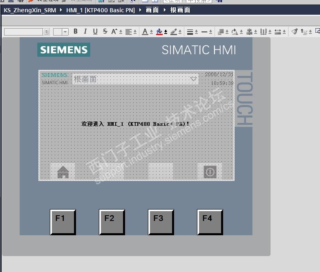The width and height of the screenshot is (320, 272).
Task: Open the font size dropdown
Action: tap(65, 32)
